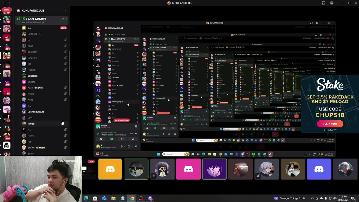Select the blurple Discord logo participant tile
This screenshot has height=202, width=359.
(319, 169)
